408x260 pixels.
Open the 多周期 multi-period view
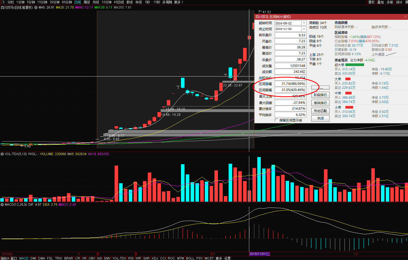pyautogui.click(x=167, y=2)
